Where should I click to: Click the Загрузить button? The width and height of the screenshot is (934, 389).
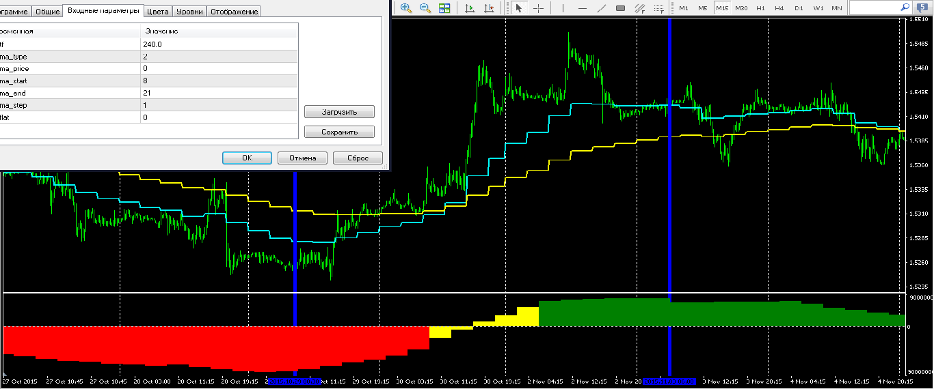pos(339,111)
